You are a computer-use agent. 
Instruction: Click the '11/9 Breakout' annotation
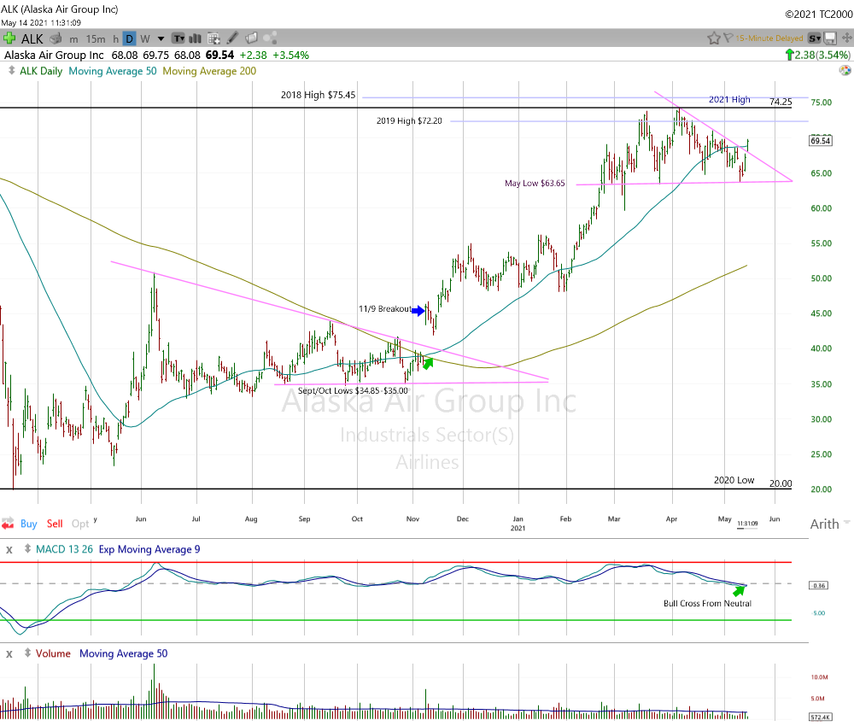tap(385, 309)
